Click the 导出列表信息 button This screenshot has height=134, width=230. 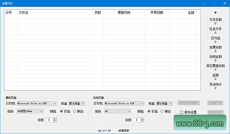[x=189, y=103]
